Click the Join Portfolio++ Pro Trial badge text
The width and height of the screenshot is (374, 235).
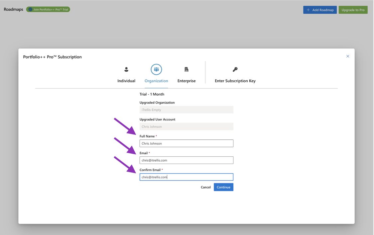pyautogui.click(x=51, y=9)
